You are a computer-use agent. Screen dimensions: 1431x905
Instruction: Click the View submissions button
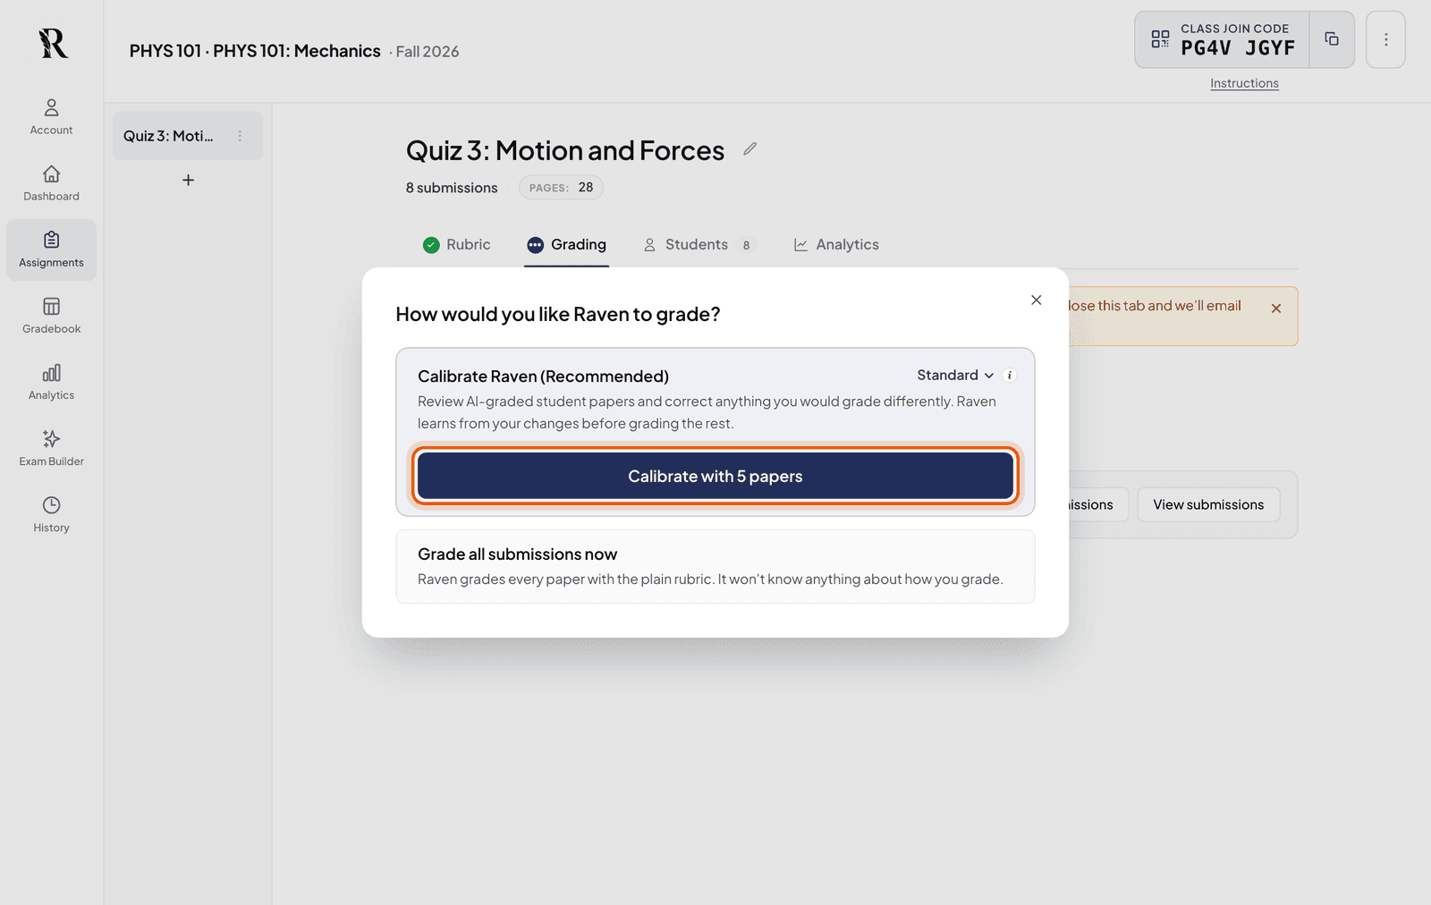coord(1208,504)
